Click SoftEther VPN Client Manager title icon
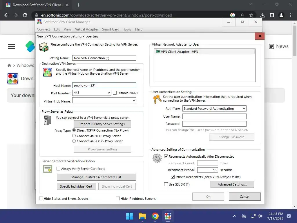297x223 pixels. 39,22
